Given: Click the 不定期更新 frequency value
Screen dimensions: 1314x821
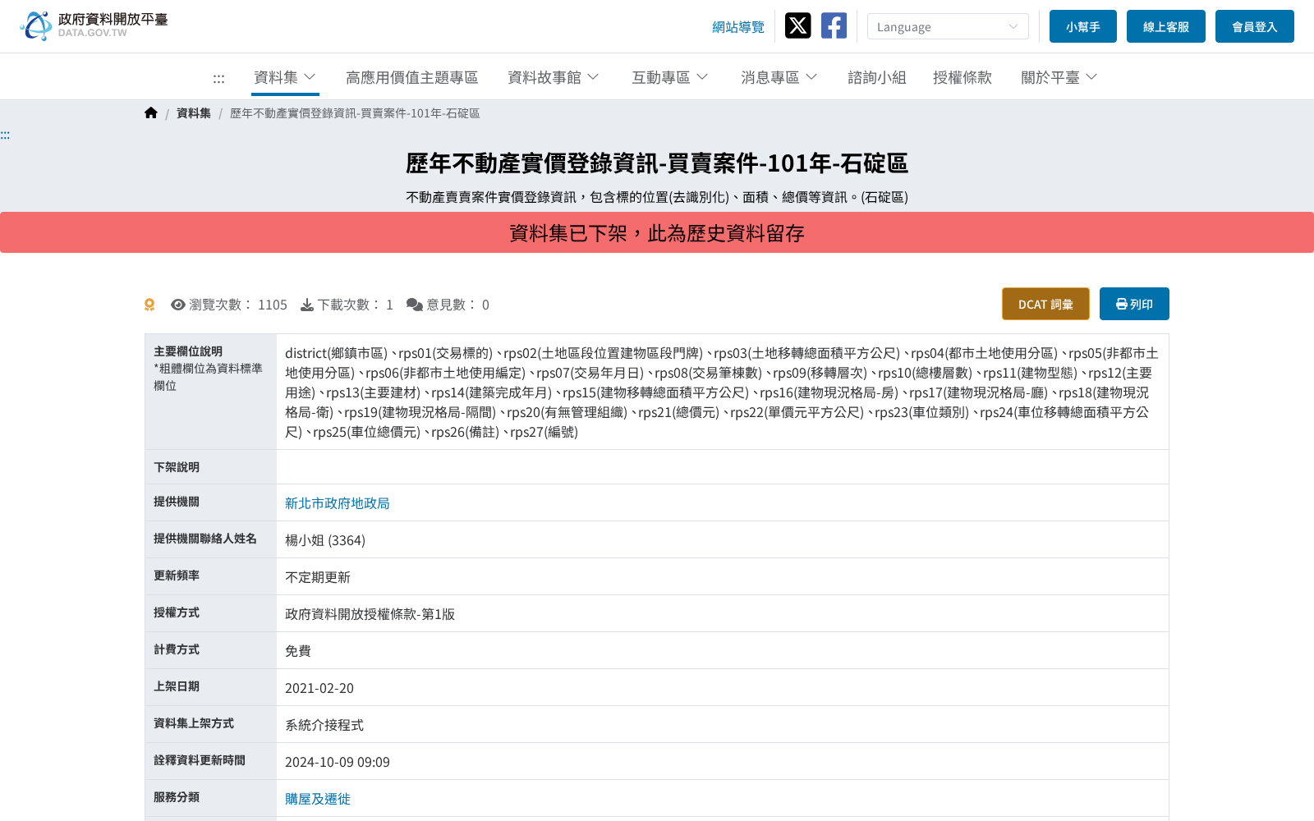Looking at the screenshot, I should (318, 577).
